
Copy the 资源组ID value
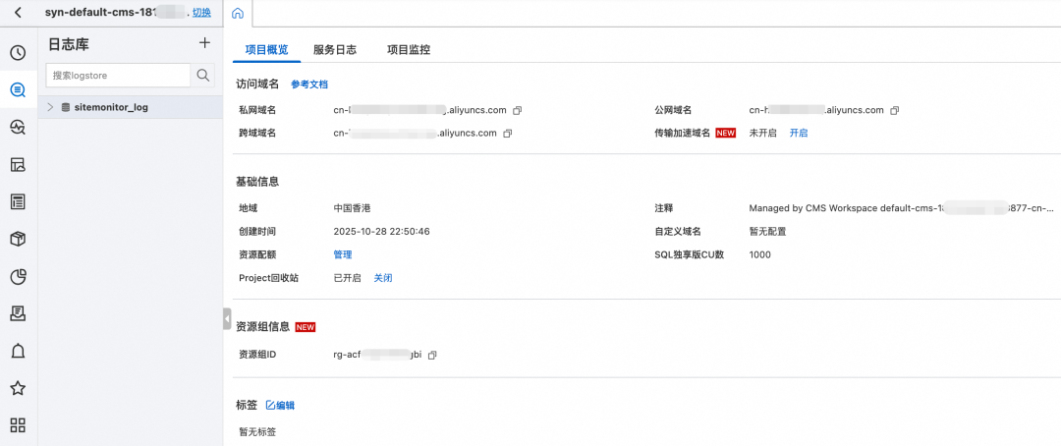pyautogui.click(x=433, y=355)
